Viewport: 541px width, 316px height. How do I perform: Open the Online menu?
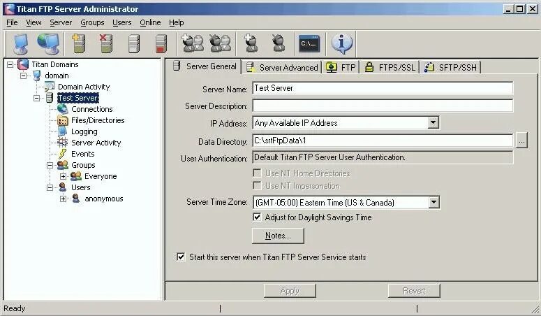tap(150, 22)
